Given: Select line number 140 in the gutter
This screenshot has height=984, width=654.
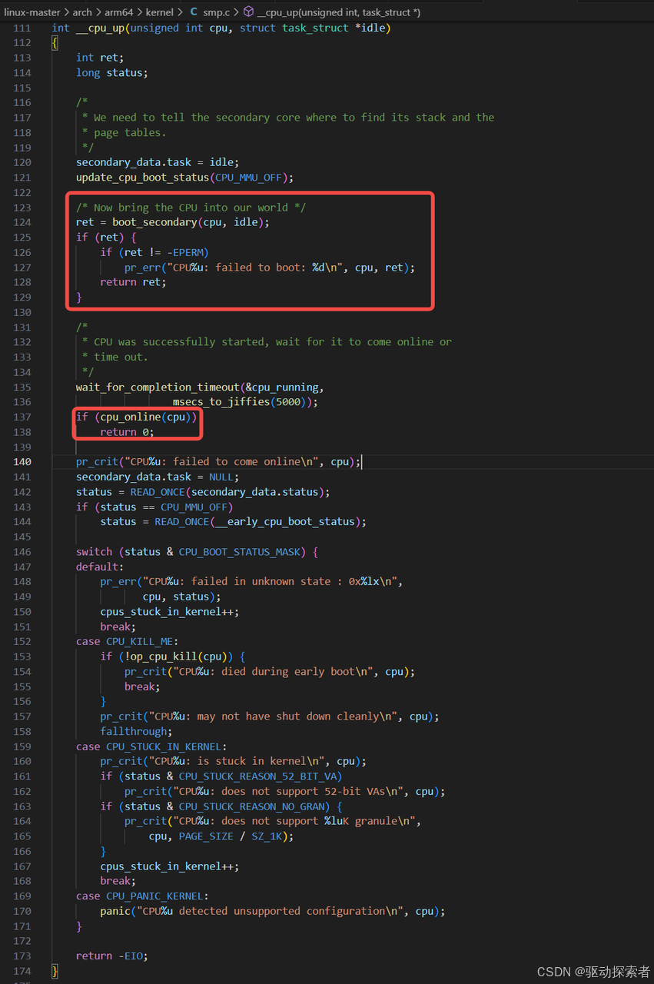Looking at the screenshot, I should (22, 461).
